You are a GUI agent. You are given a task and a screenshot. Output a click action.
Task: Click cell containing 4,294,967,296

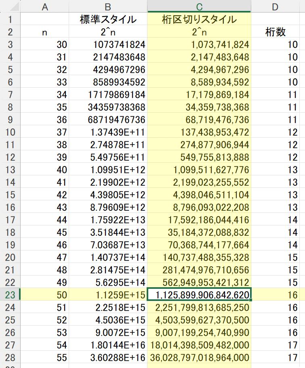pos(199,69)
